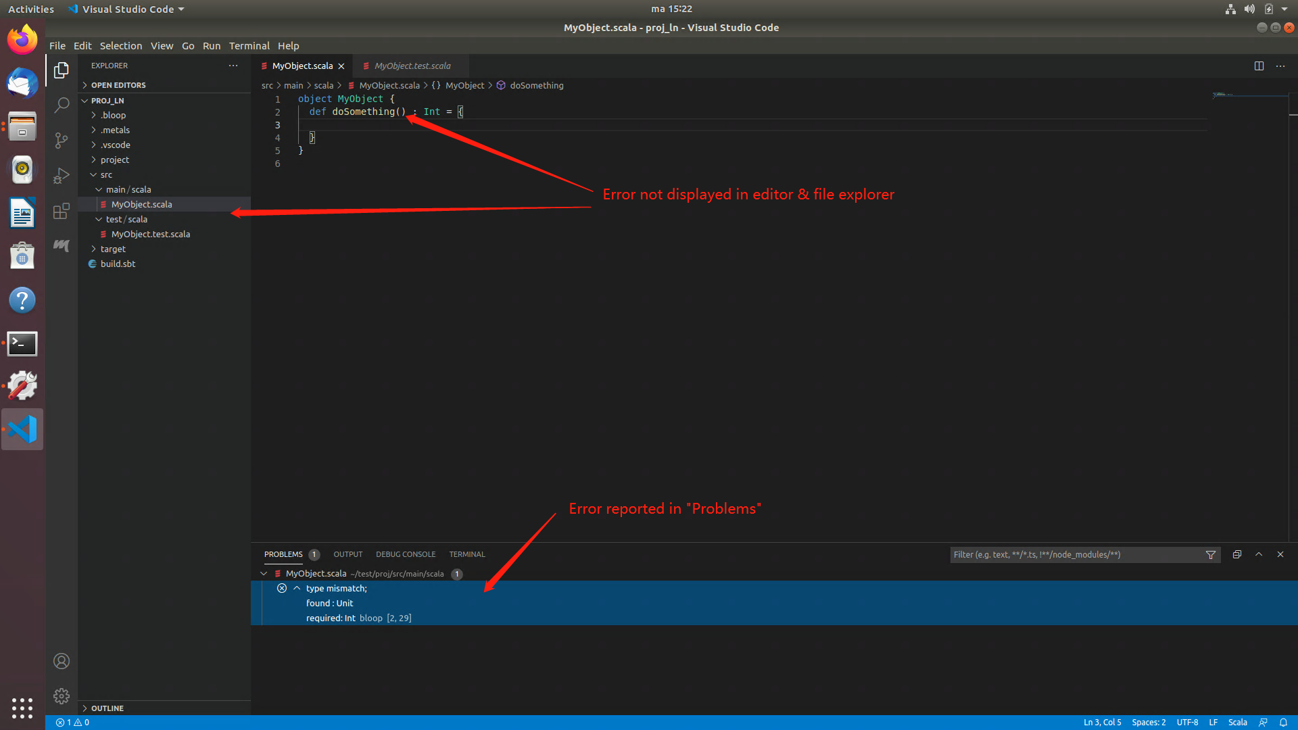The image size is (1298, 730).
Task: Open the Accounts icon in activity bar
Action: [62, 661]
